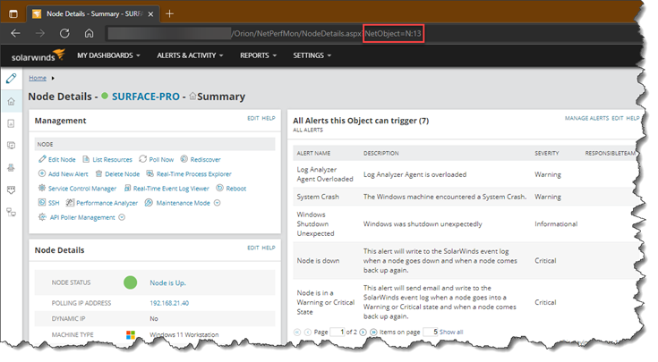Go to browser home icon

(x=89, y=33)
